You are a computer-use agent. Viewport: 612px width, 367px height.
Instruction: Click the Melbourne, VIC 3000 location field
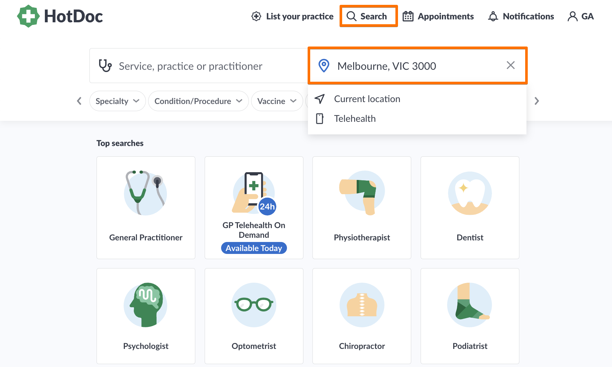417,66
